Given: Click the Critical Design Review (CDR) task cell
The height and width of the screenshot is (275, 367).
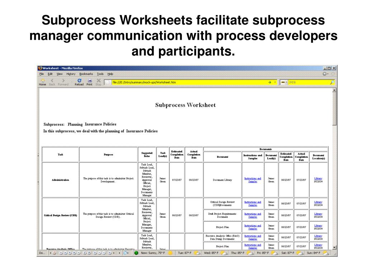Looking at the screenshot, I should 60,215.
